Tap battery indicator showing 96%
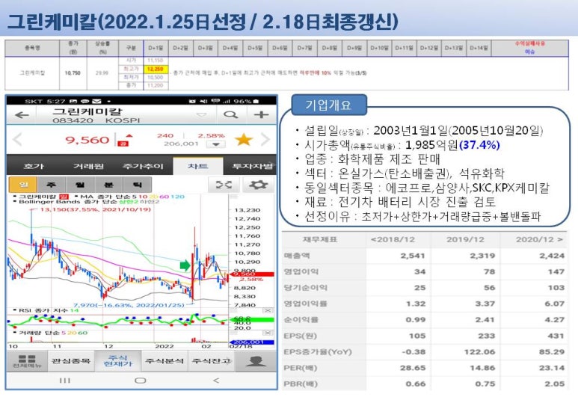 [246, 101]
